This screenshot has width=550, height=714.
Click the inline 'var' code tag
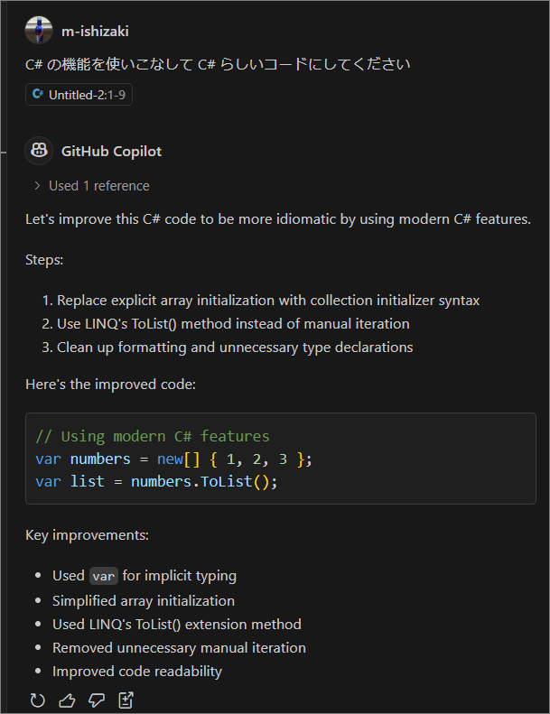[x=104, y=576]
